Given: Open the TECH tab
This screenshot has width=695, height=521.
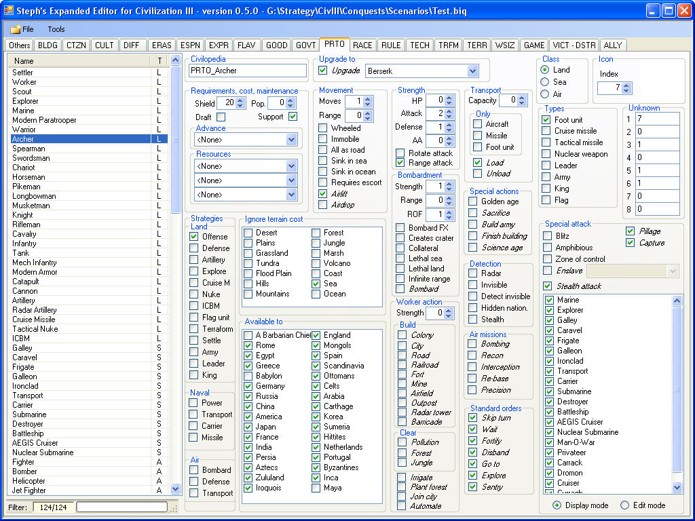Looking at the screenshot, I should pos(419,45).
